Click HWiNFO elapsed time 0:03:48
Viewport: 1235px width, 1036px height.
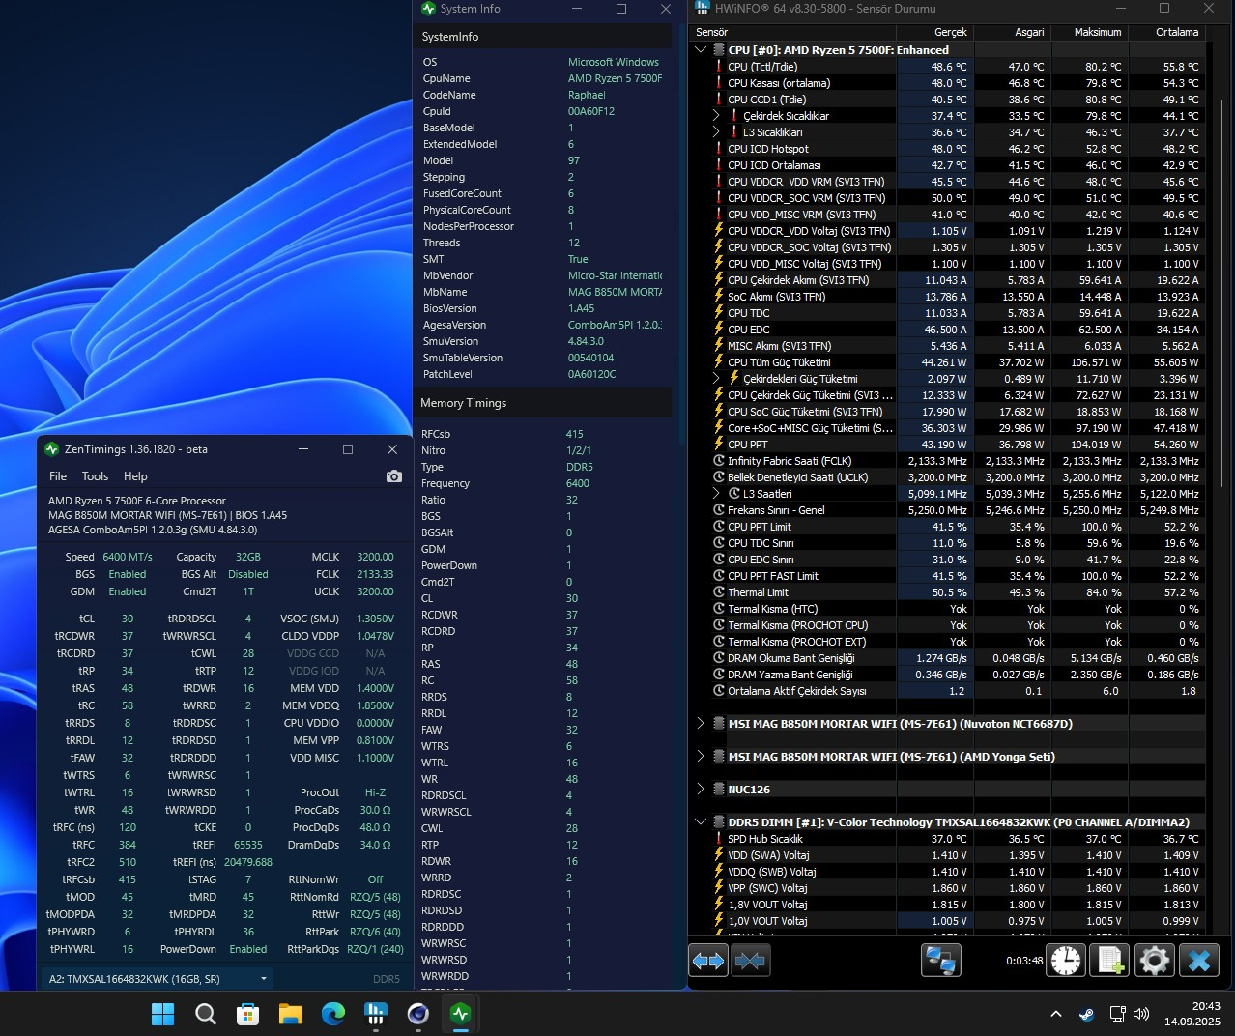(1024, 961)
